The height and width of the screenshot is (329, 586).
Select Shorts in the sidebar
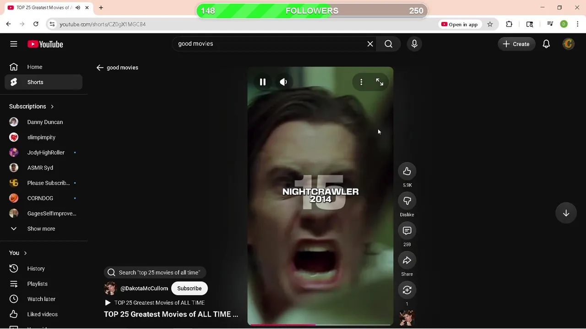point(43,82)
